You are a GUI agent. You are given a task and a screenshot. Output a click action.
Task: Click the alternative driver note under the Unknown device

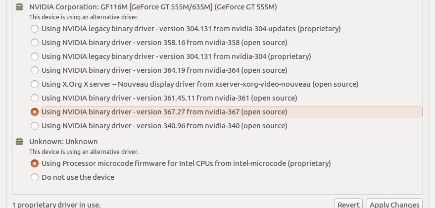pos(84,152)
